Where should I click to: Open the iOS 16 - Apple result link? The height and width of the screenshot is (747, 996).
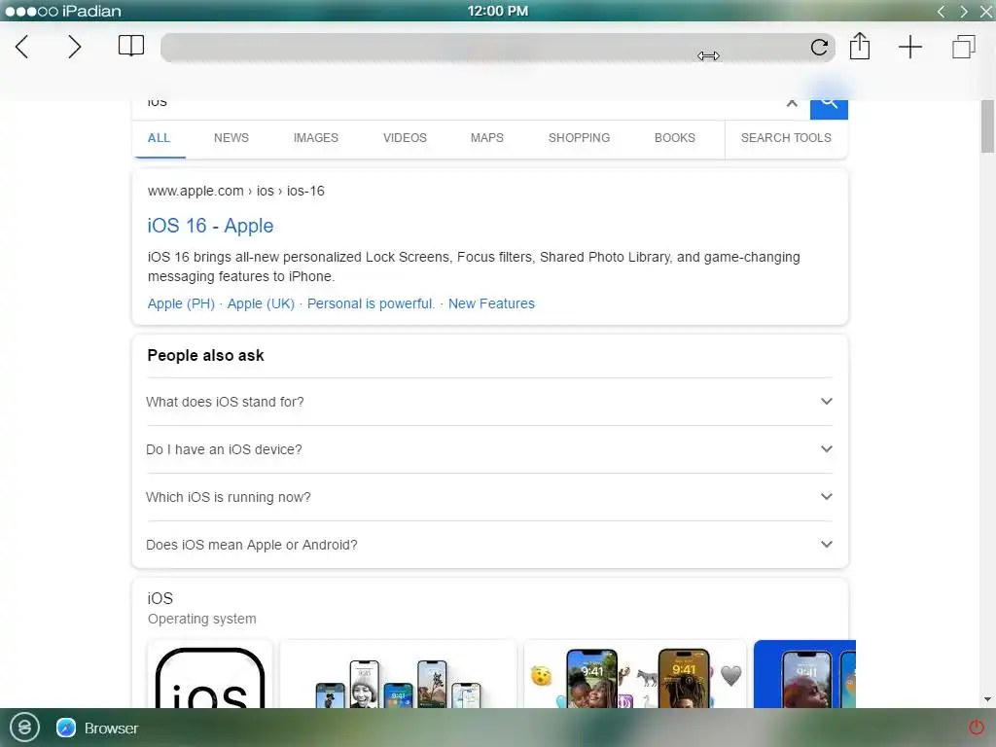tap(210, 226)
